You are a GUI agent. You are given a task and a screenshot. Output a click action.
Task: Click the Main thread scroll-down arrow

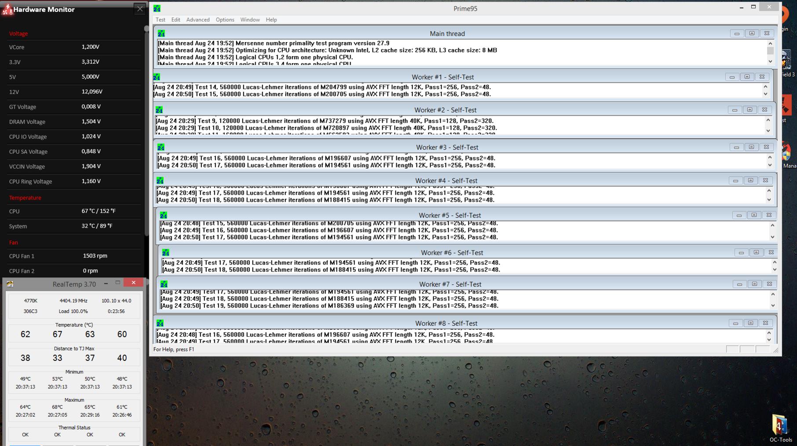click(770, 62)
